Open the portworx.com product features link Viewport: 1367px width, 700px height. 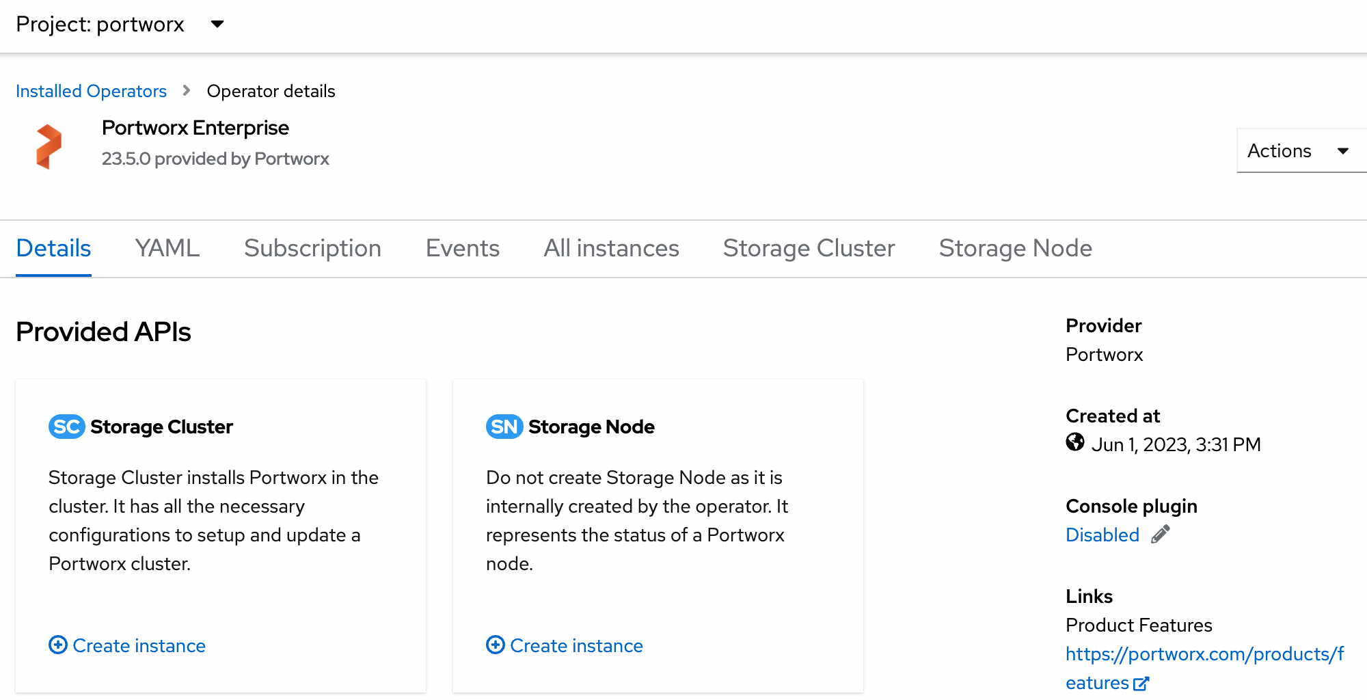1204,654
